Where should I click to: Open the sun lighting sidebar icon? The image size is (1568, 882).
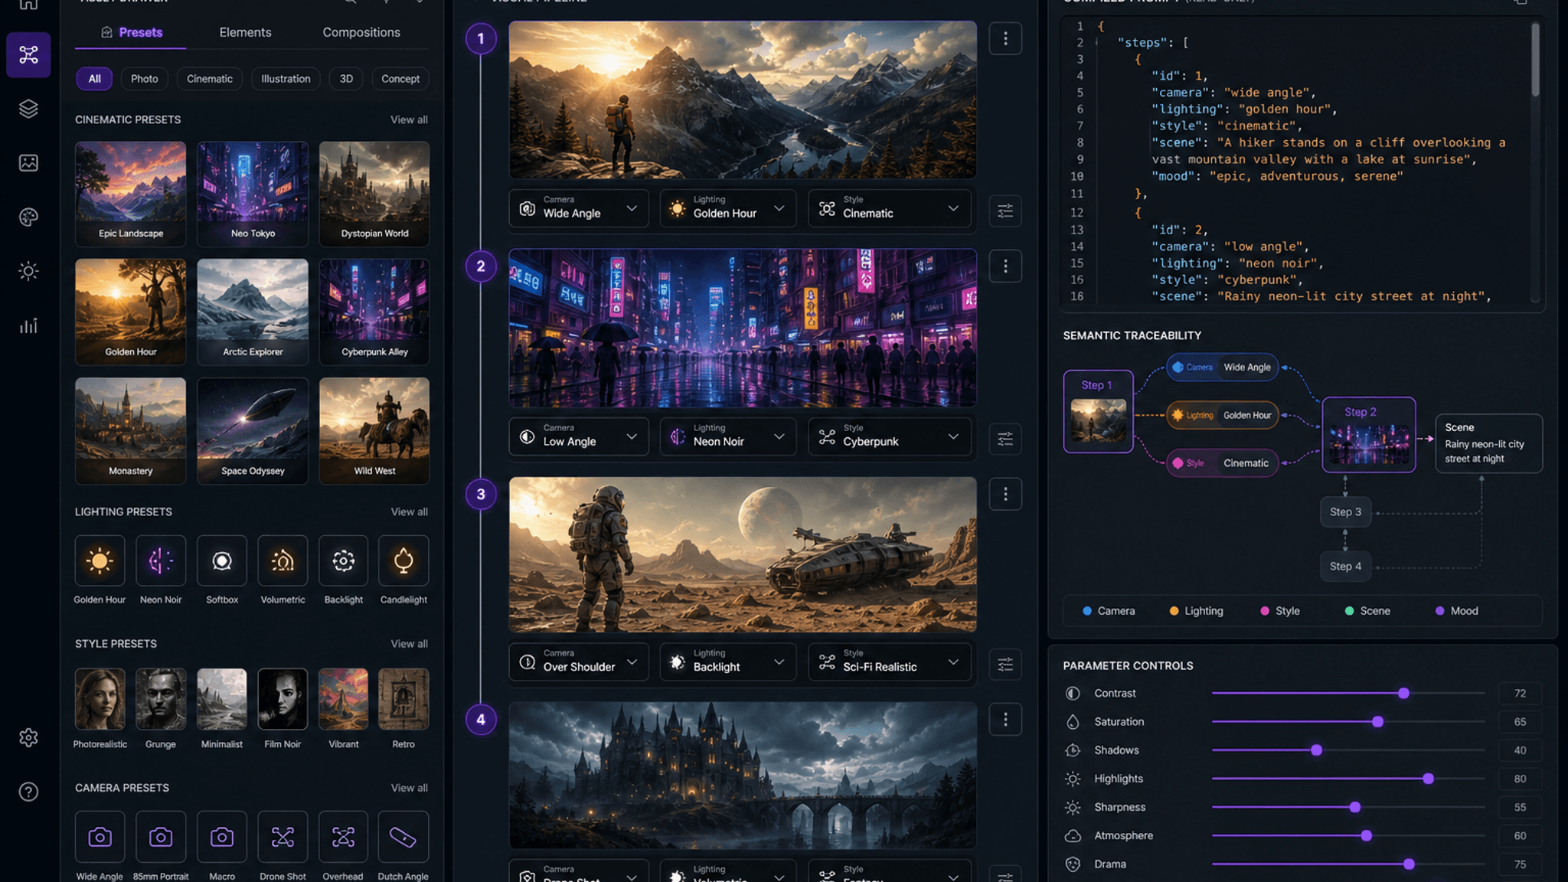pos(28,271)
